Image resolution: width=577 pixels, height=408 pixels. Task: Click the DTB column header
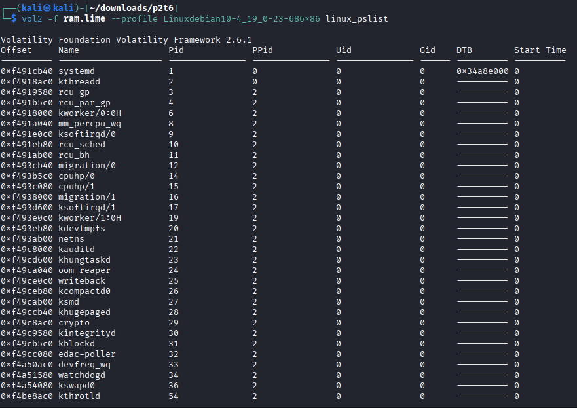point(464,50)
